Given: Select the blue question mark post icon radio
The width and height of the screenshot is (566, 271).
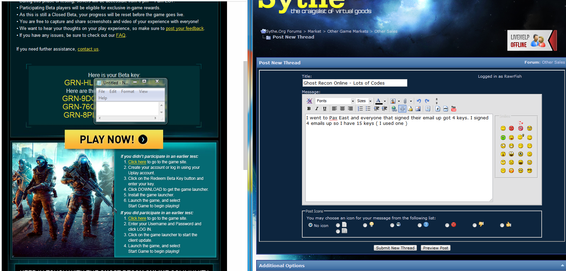Looking at the screenshot, I should click(420, 225).
